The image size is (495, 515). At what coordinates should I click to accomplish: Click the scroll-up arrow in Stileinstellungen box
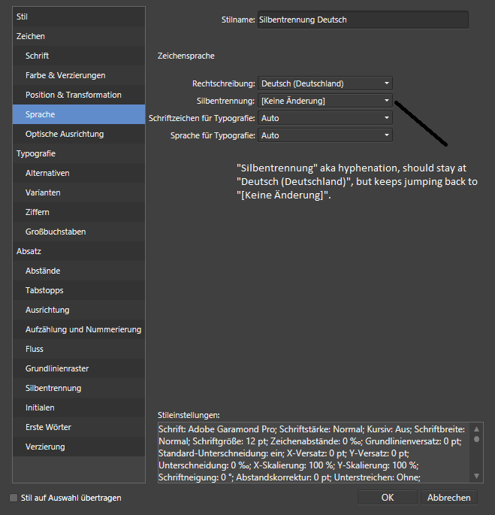click(476, 429)
